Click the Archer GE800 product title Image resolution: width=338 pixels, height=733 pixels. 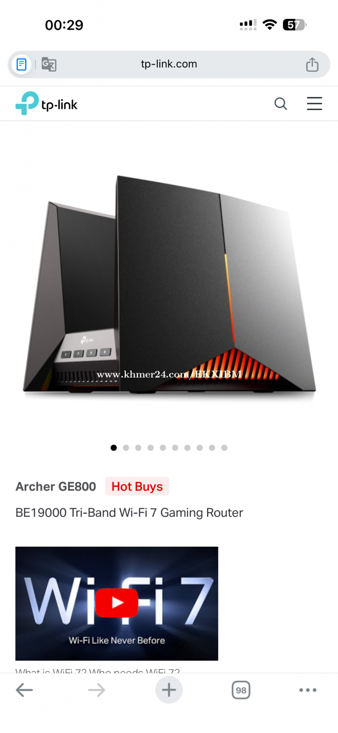pyautogui.click(x=56, y=486)
